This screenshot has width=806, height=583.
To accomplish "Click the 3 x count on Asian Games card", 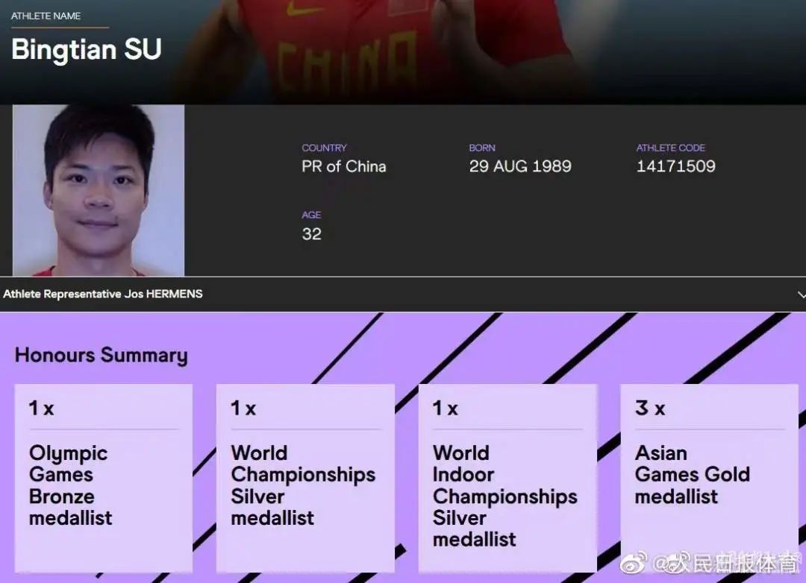I will click(649, 409).
